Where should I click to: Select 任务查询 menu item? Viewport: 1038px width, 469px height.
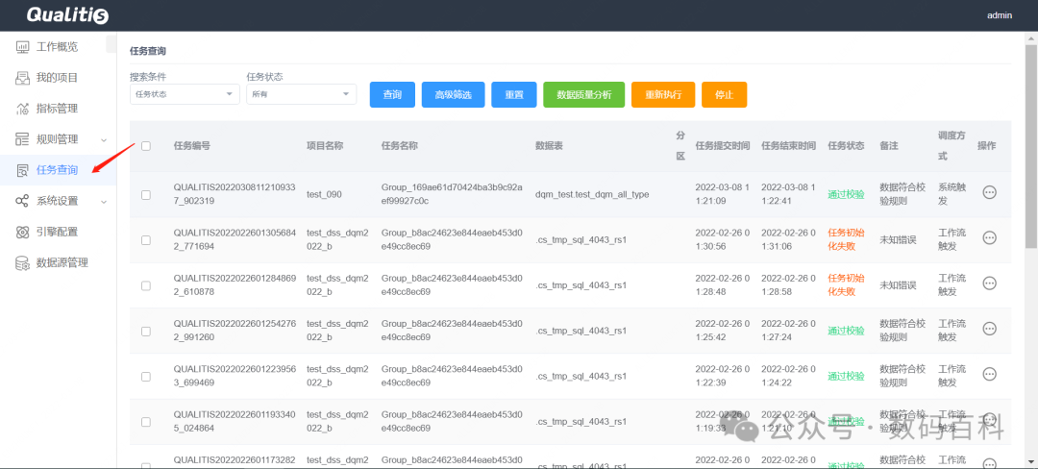click(x=59, y=170)
